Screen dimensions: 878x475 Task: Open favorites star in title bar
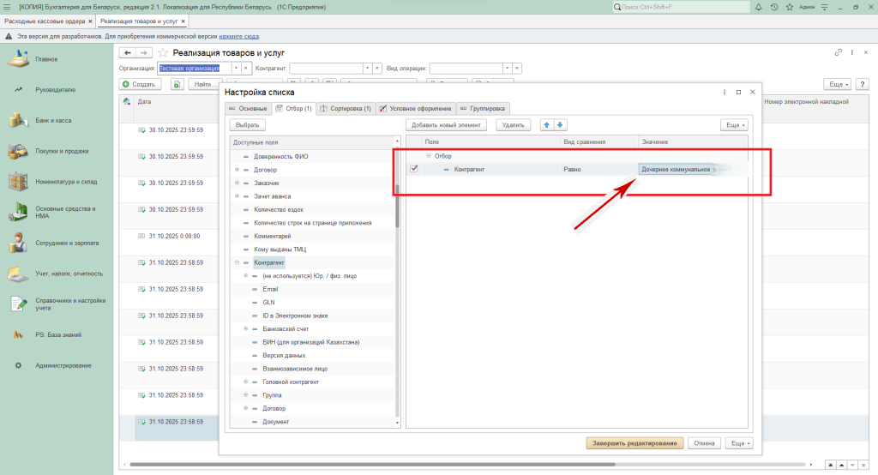pyautogui.click(x=789, y=7)
